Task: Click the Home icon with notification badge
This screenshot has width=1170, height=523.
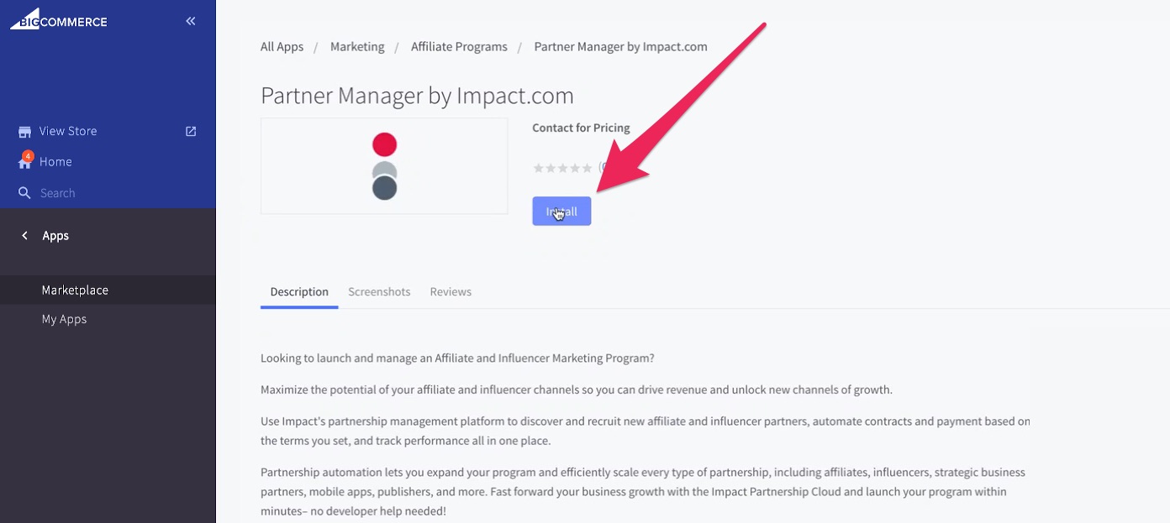Action: (24, 161)
